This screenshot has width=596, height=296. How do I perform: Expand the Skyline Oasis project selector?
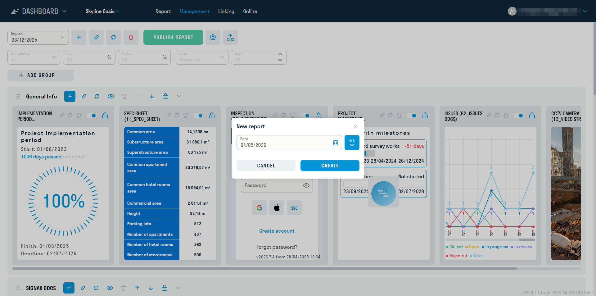tap(102, 11)
